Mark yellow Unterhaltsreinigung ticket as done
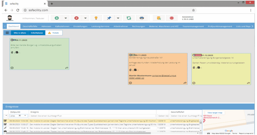The width and height of the screenshot is (257, 135). coord(194,83)
